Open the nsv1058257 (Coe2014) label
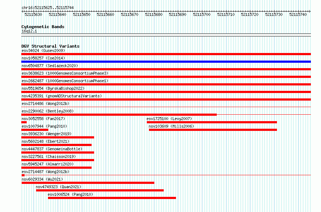This screenshot has height=212, width=321. point(43,58)
